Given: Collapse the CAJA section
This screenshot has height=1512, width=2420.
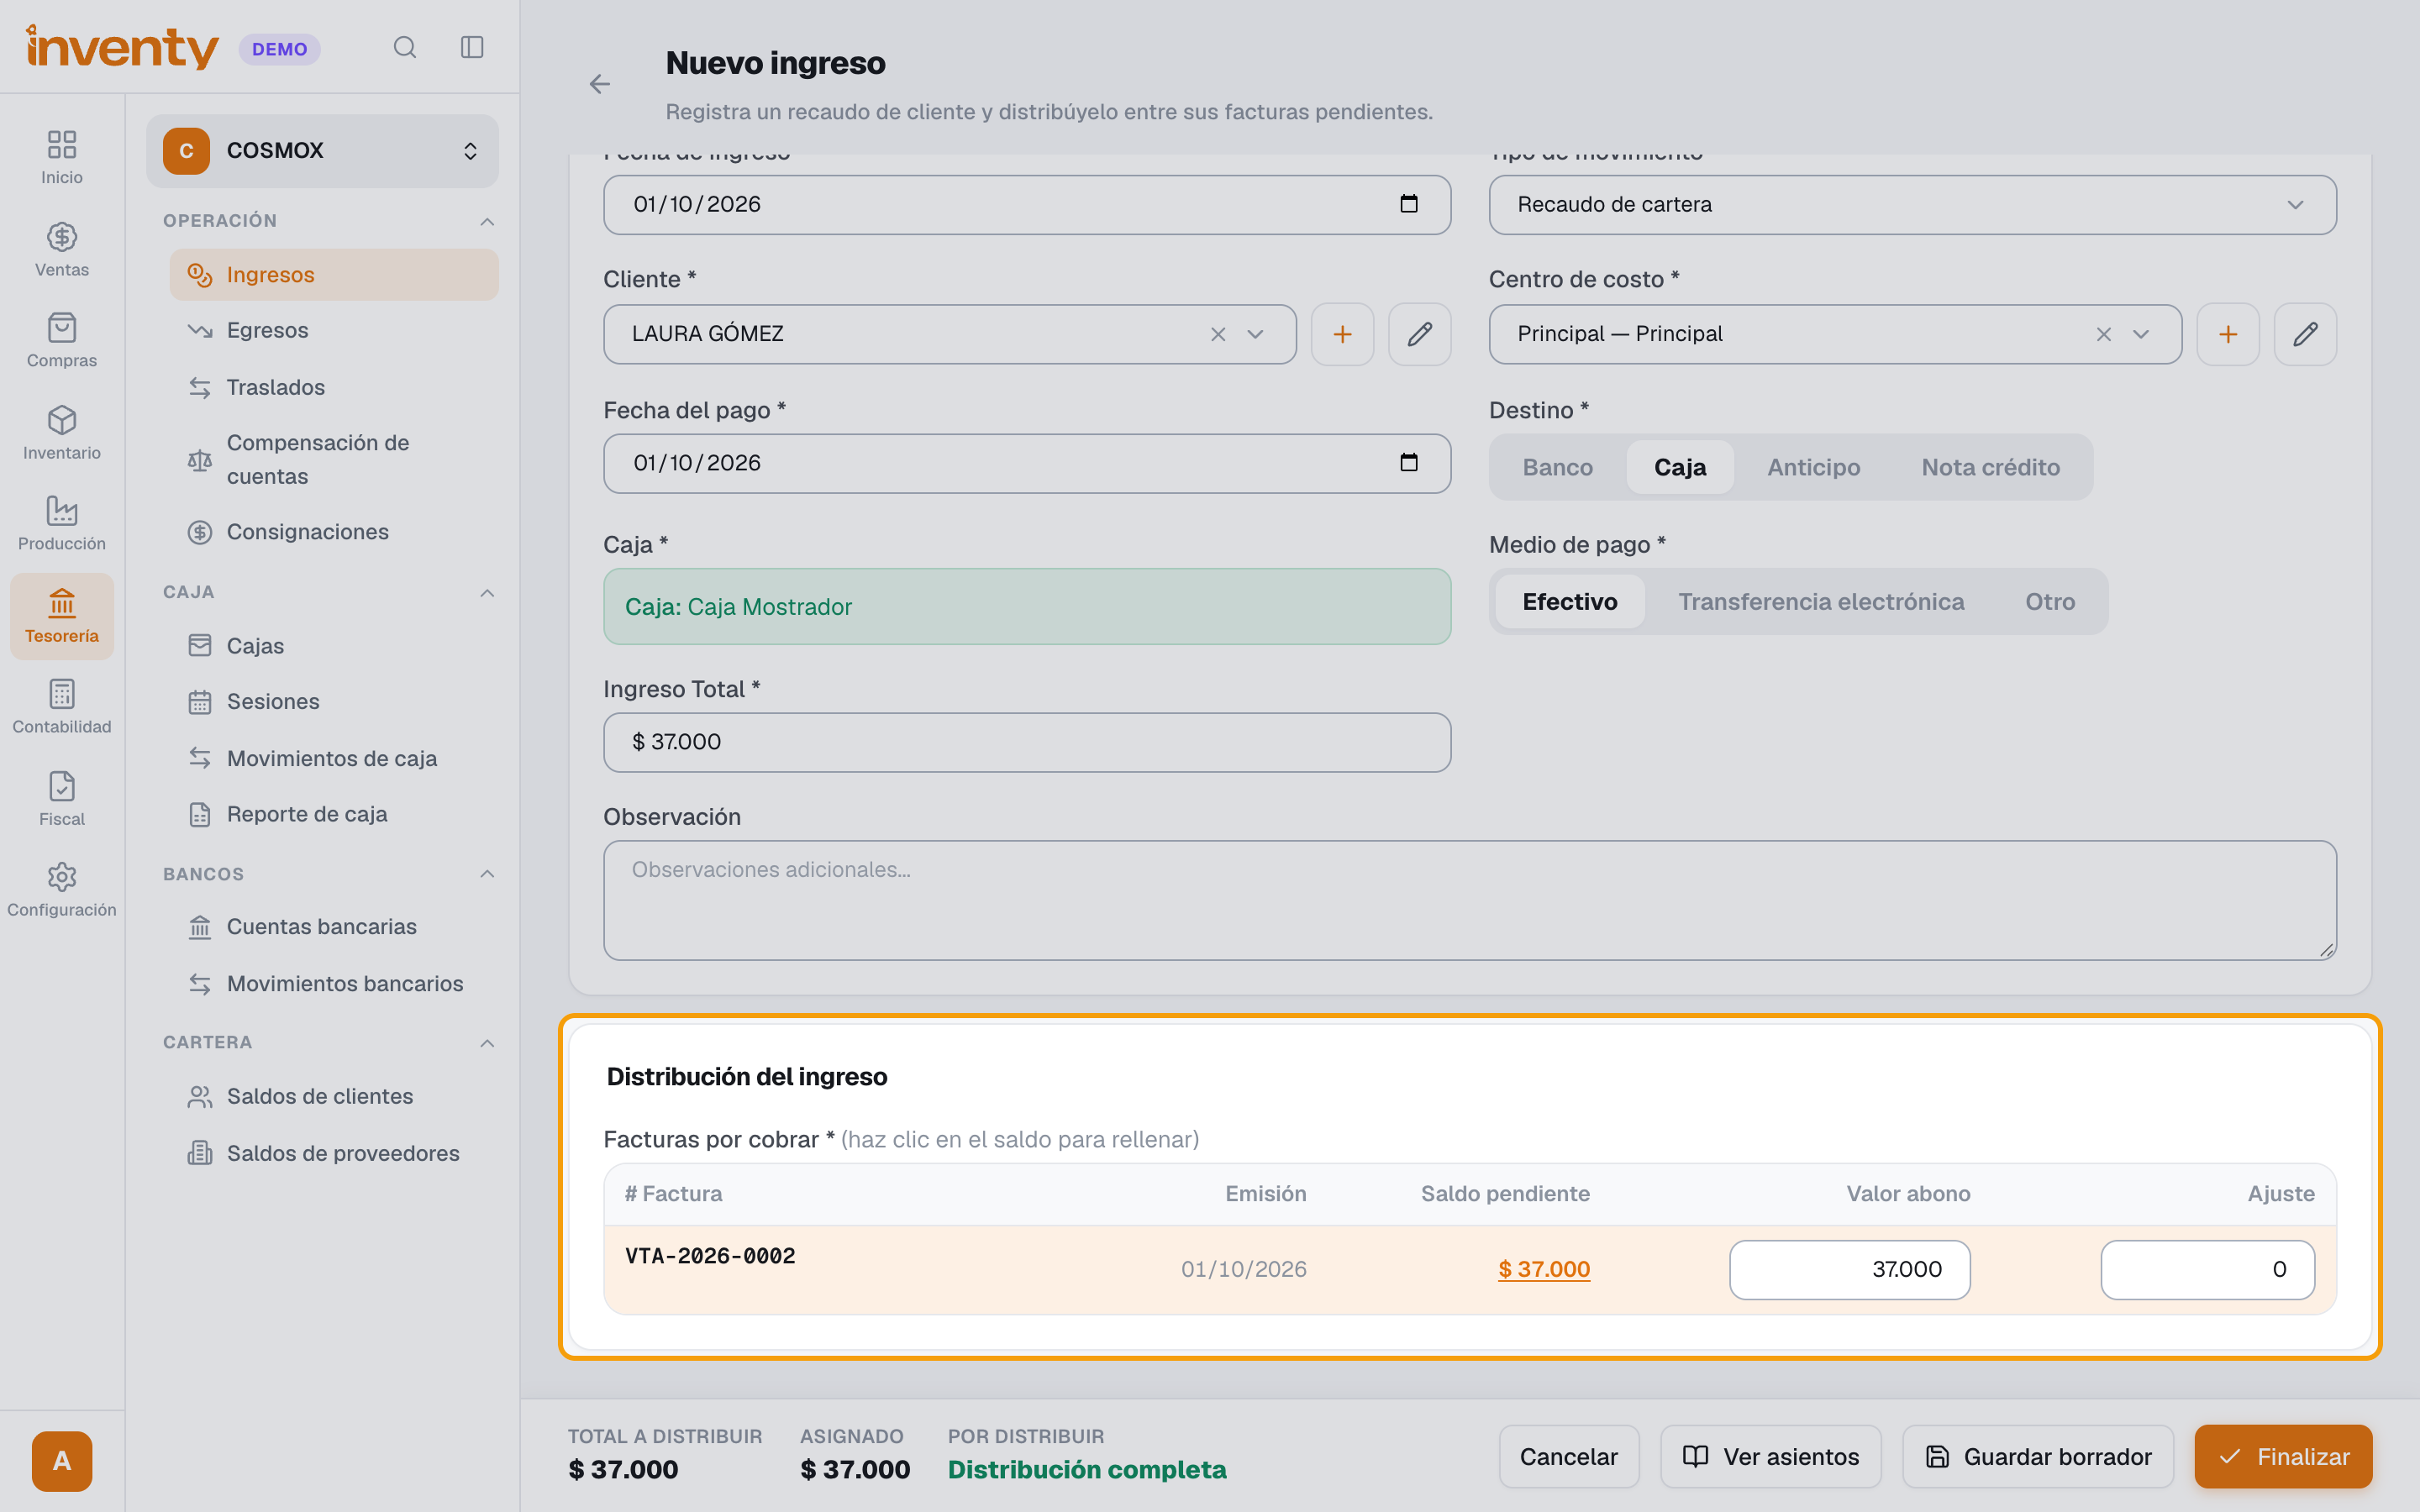Looking at the screenshot, I should click(487, 593).
